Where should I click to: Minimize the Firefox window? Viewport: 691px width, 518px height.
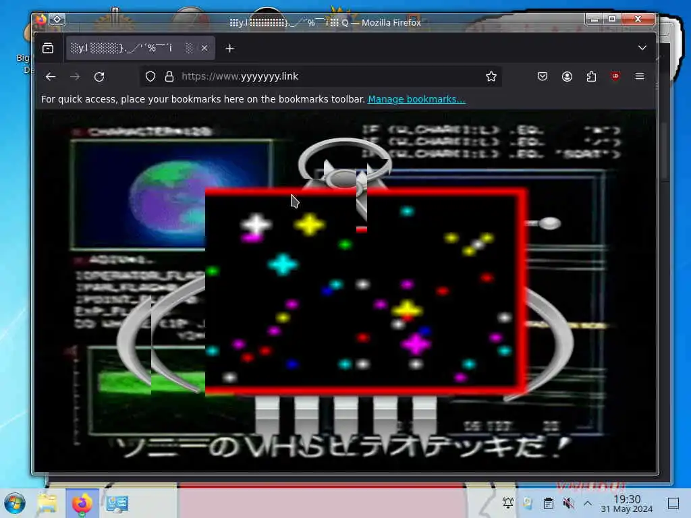pos(595,19)
